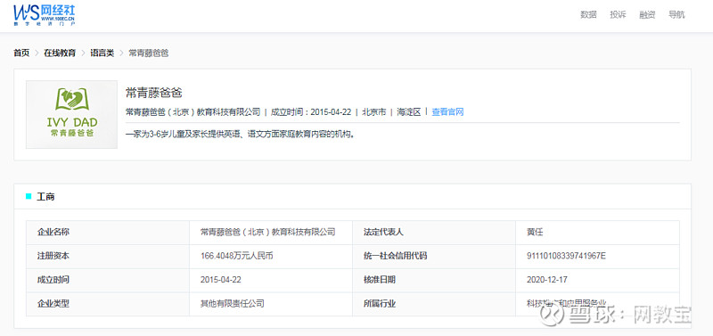The width and height of the screenshot is (713, 336).
Task: Click the 2015-04-22 table value
Action: pos(220,280)
